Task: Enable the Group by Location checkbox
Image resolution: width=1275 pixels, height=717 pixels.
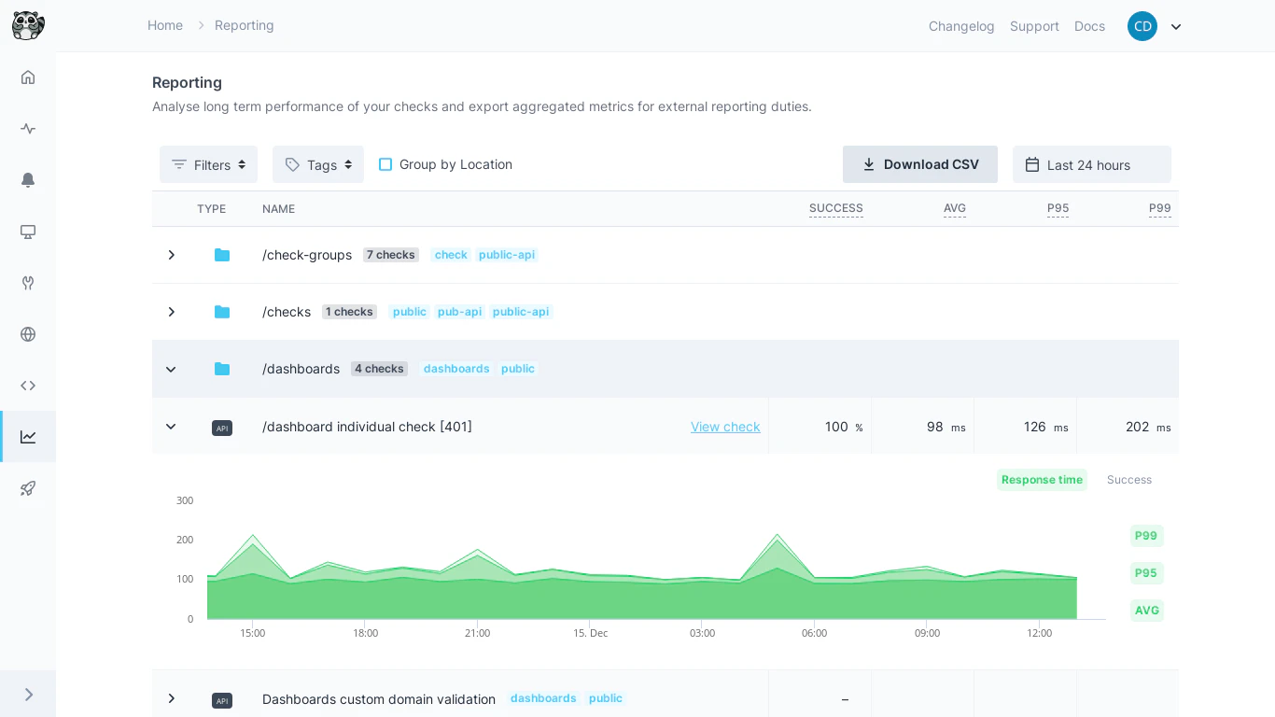Action: tap(385, 164)
